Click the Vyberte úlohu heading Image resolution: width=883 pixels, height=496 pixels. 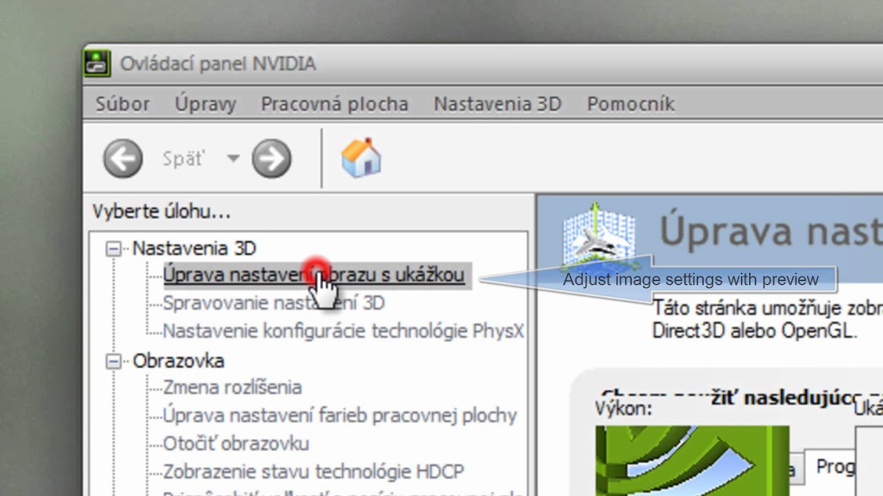[161, 211]
